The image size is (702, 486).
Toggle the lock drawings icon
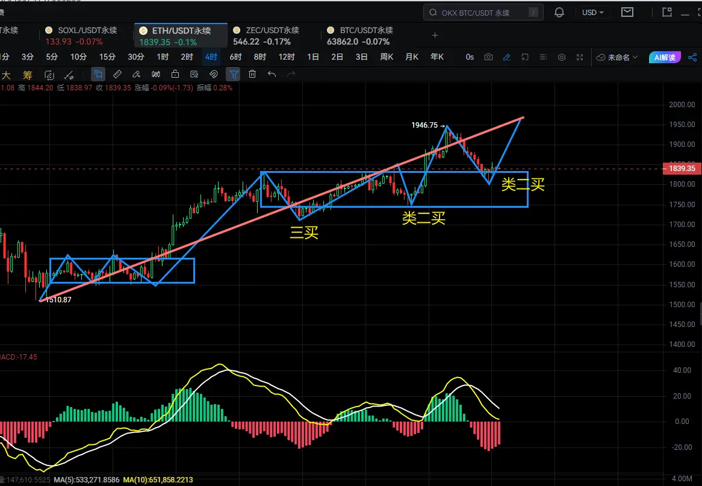tap(175, 74)
